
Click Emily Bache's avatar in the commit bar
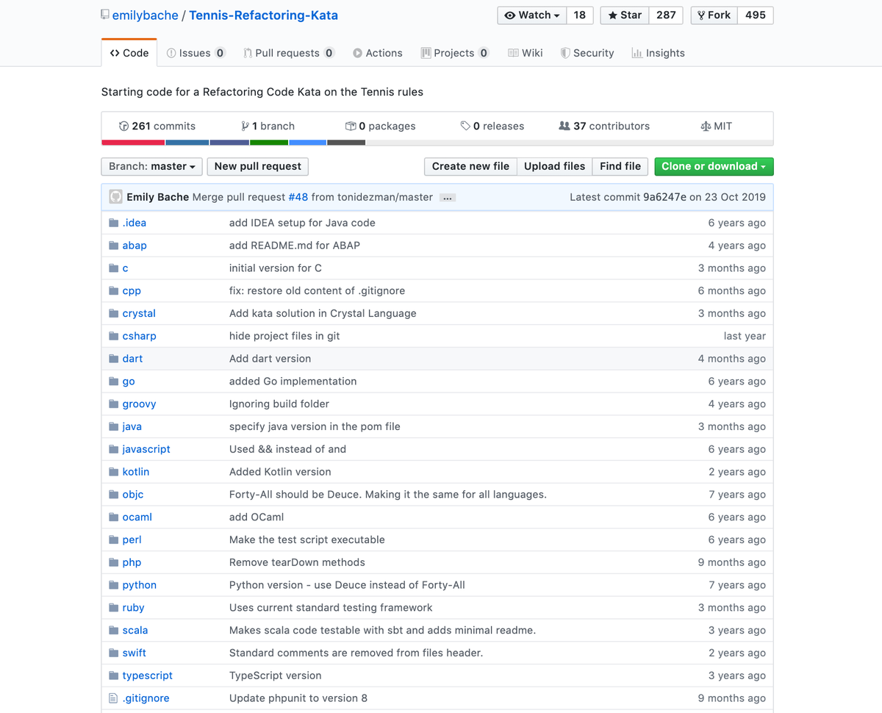pyautogui.click(x=115, y=197)
